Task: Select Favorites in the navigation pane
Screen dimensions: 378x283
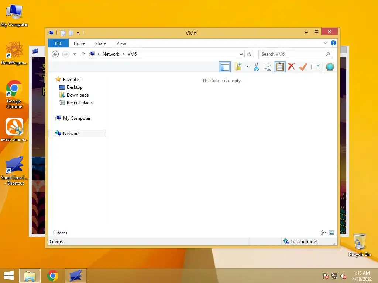Action: click(72, 80)
